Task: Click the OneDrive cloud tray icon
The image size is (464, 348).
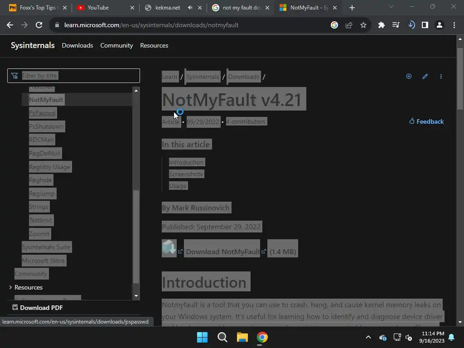Action: [382, 337]
